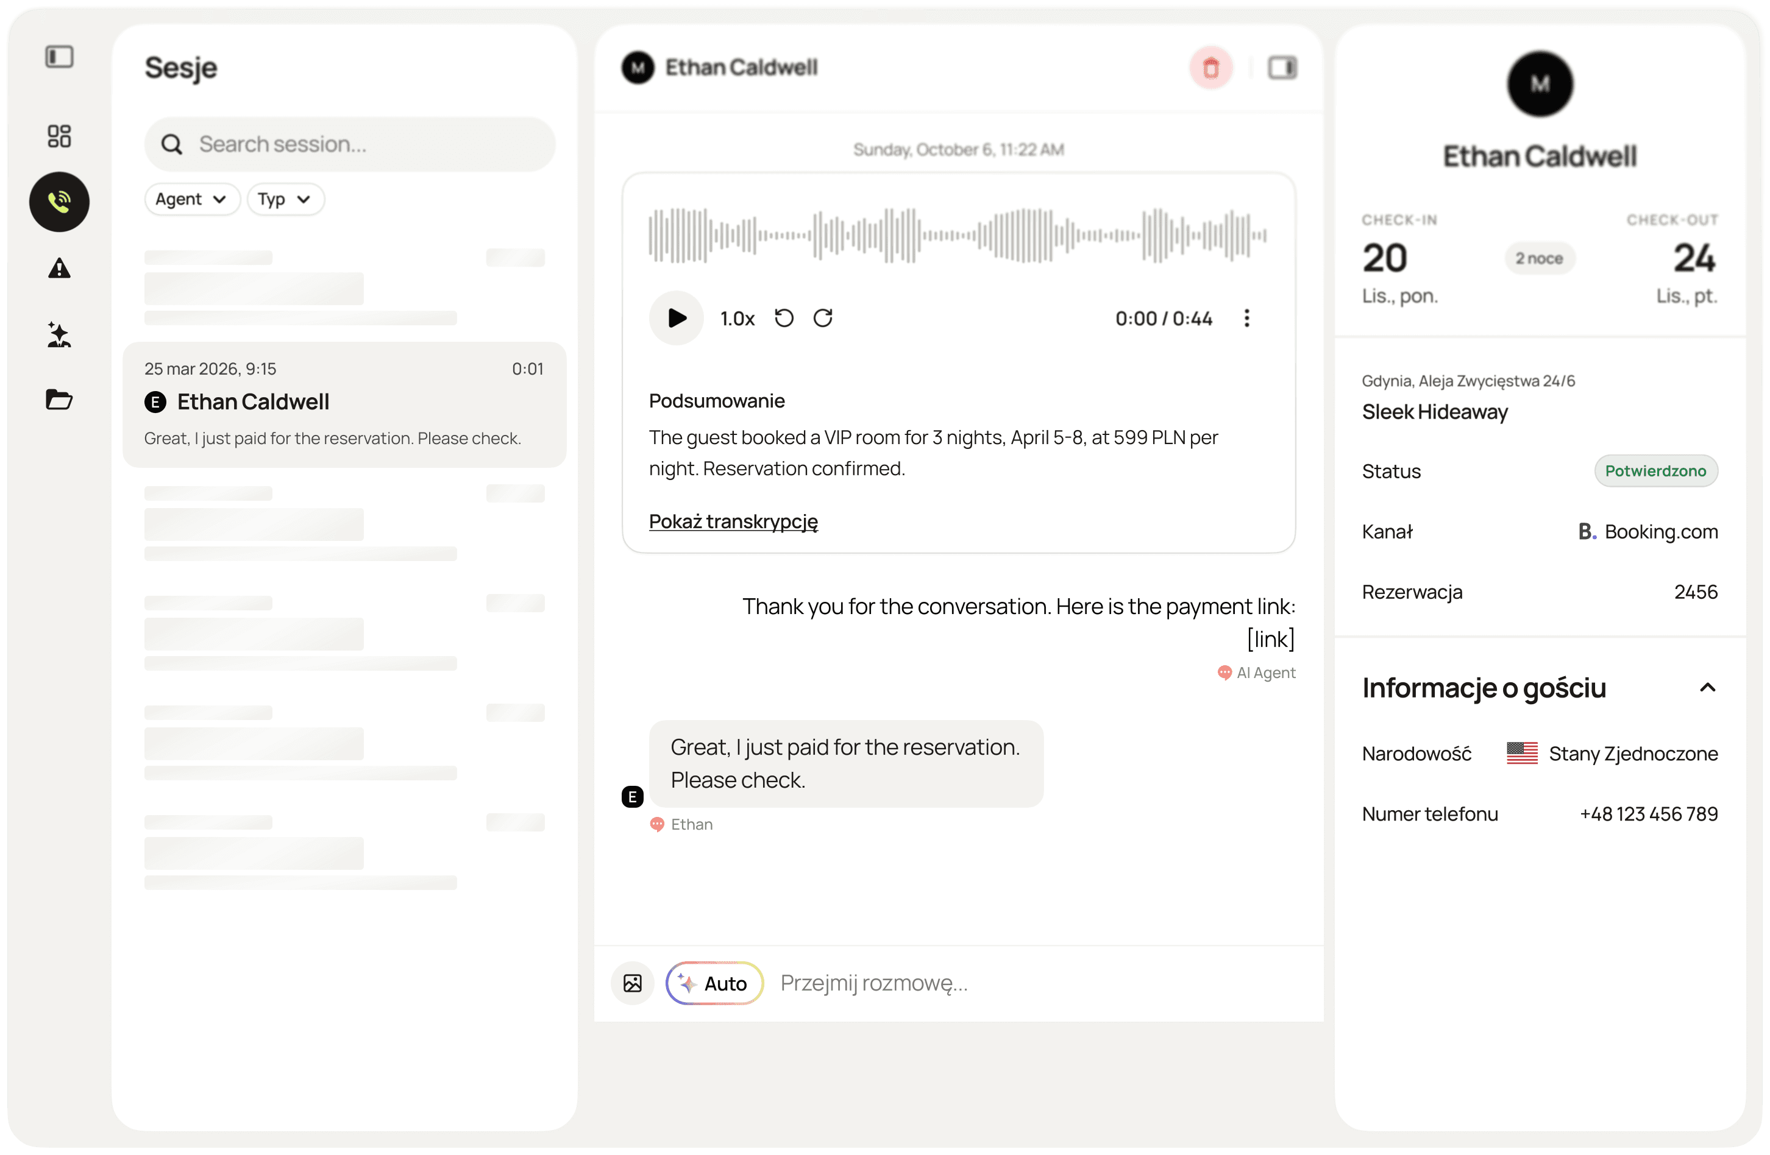Open the phone calls sessions icon
The width and height of the screenshot is (1770, 1155).
(59, 202)
